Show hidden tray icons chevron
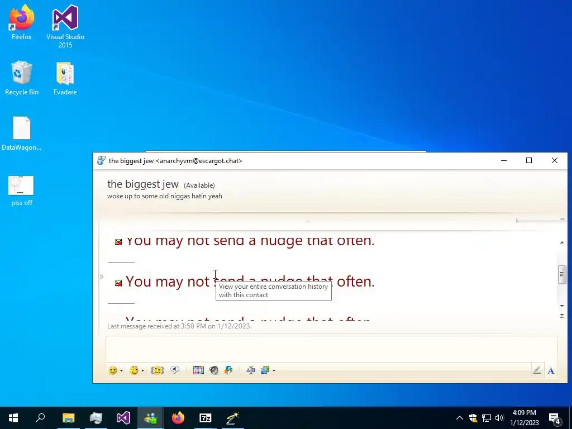 460,418
